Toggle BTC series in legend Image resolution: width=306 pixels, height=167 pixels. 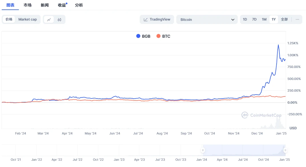(163, 36)
